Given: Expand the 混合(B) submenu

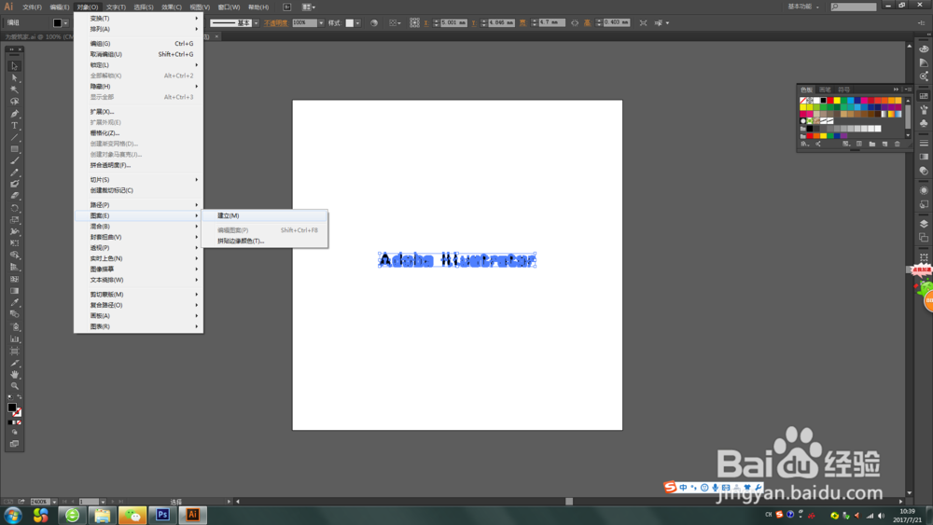Looking at the screenshot, I should (139, 227).
